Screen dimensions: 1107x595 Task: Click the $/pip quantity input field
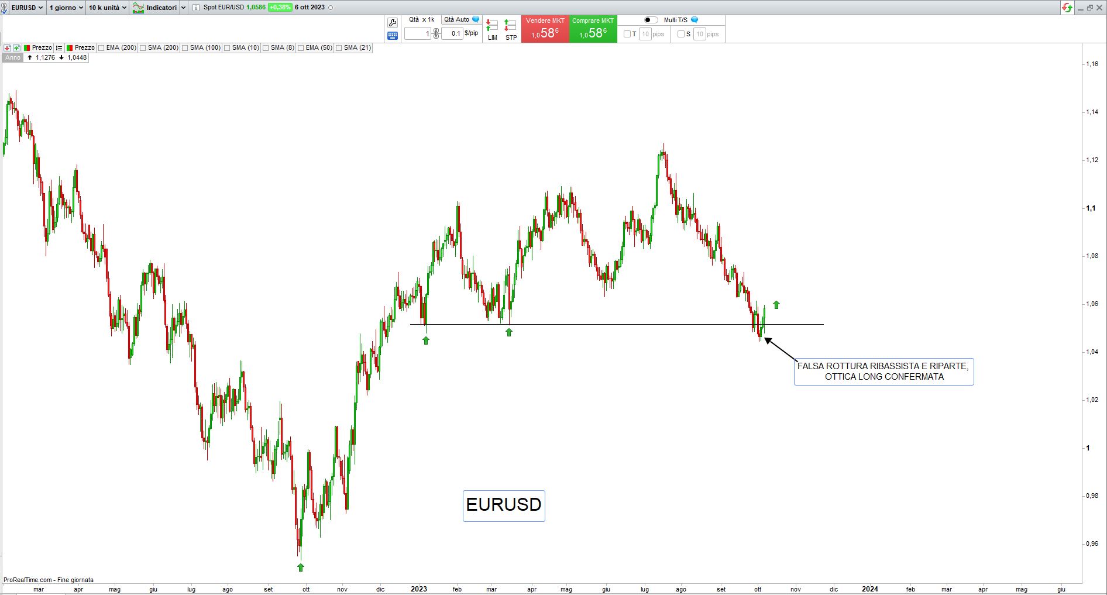[x=452, y=34]
